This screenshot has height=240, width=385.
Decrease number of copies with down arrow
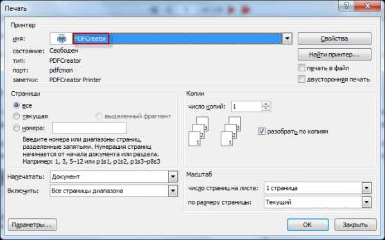[x=266, y=109]
